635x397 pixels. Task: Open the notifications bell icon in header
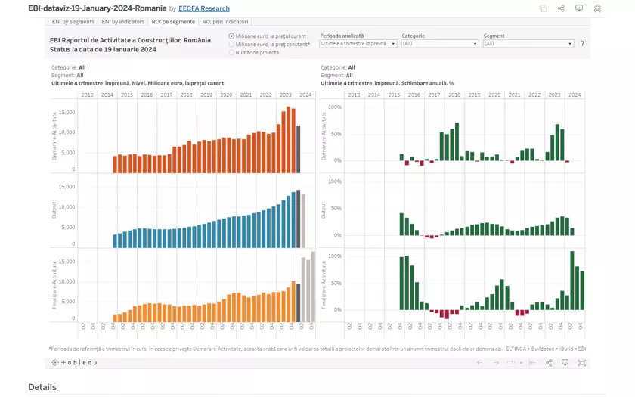[597, 8]
